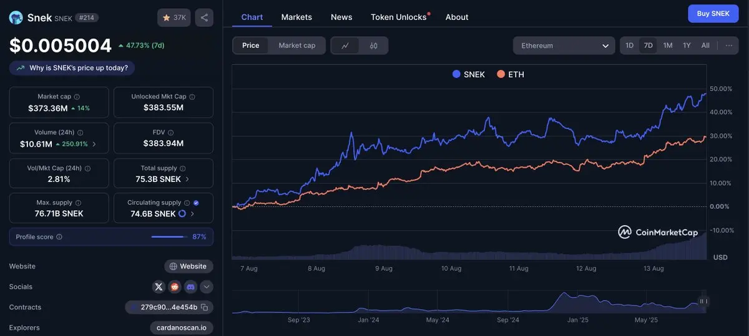Viewport: 749px width, 336px height.
Task: Open the more options ellipsis on chart
Action: (x=728, y=46)
